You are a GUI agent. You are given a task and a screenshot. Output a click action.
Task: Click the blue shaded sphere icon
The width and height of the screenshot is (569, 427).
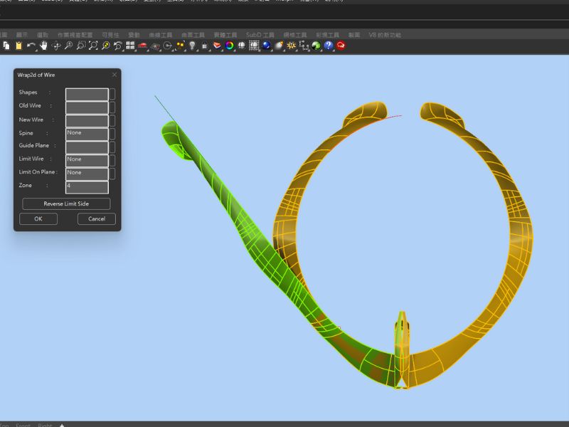pos(267,46)
